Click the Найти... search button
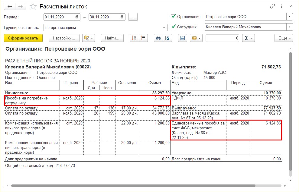Image resolution: width=299 pixels, height=192 pixels. 112,38
